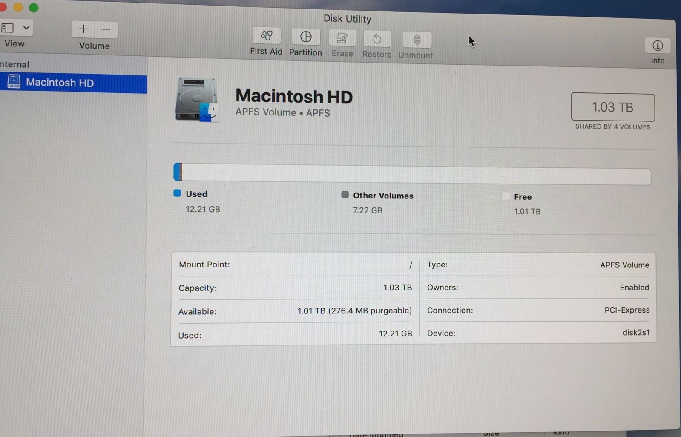Open the Info panel
This screenshot has width=681, height=437.
tap(658, 46)
